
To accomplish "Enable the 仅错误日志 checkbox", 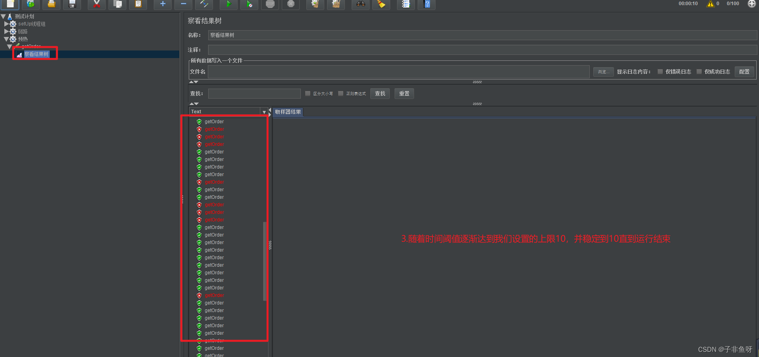I will [x=660, y=72].
